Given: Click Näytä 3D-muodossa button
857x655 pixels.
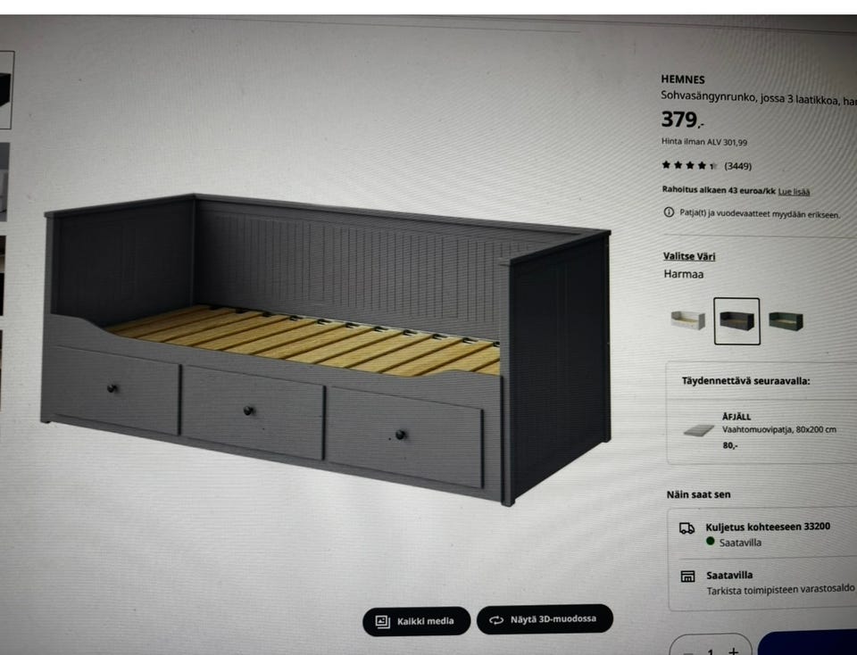Looking at the screenshot, I should tap(545, 619).
